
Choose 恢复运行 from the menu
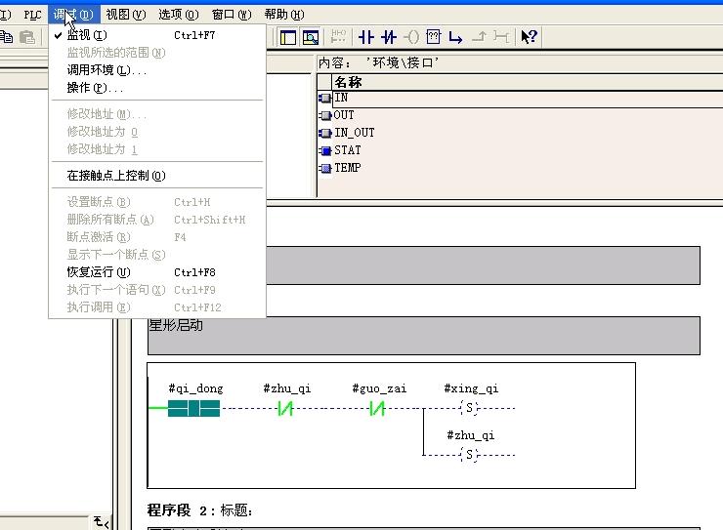[x=98, y=272]
